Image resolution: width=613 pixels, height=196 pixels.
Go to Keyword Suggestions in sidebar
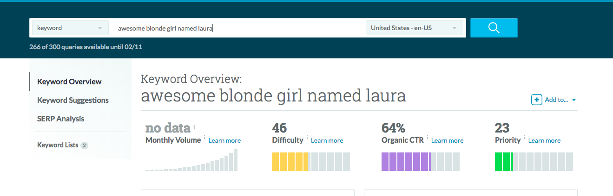click(x=73, y=100)
